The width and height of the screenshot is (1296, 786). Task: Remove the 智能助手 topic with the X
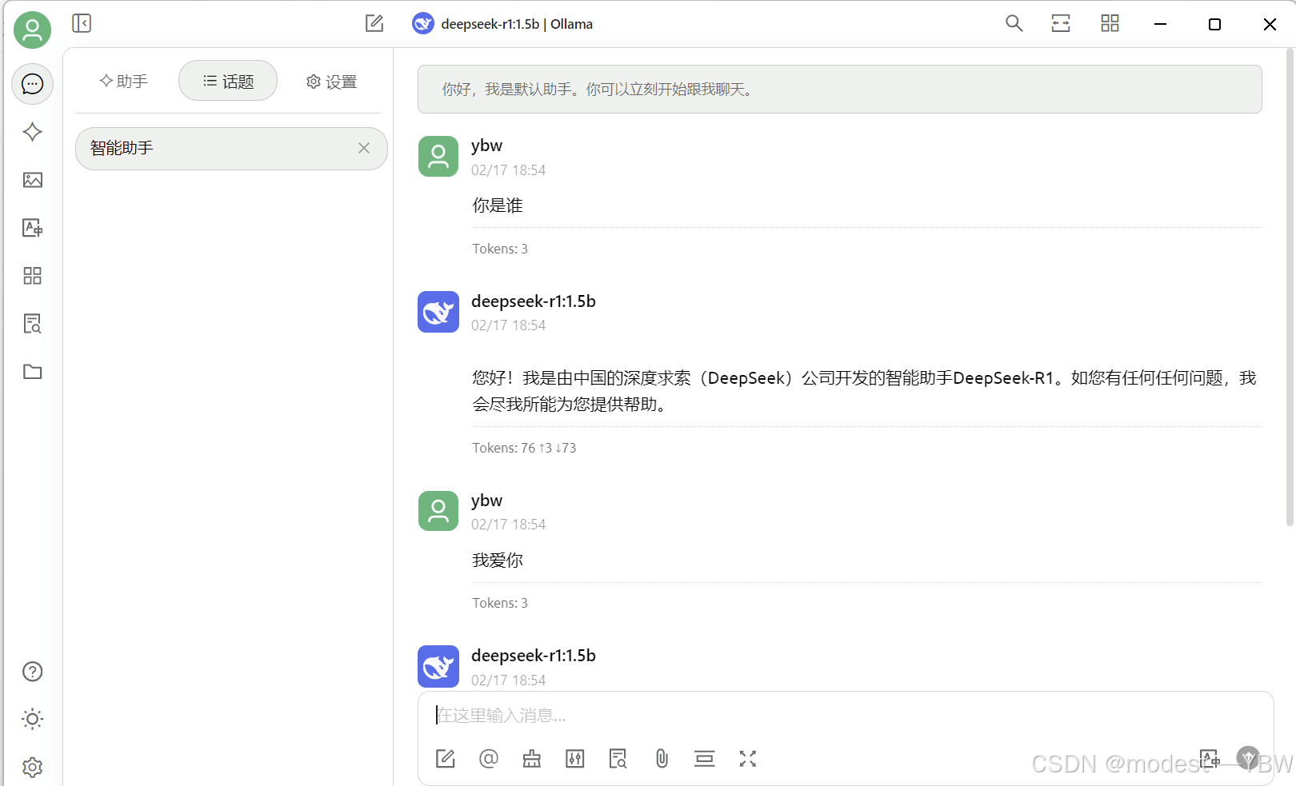pos(364,148)
